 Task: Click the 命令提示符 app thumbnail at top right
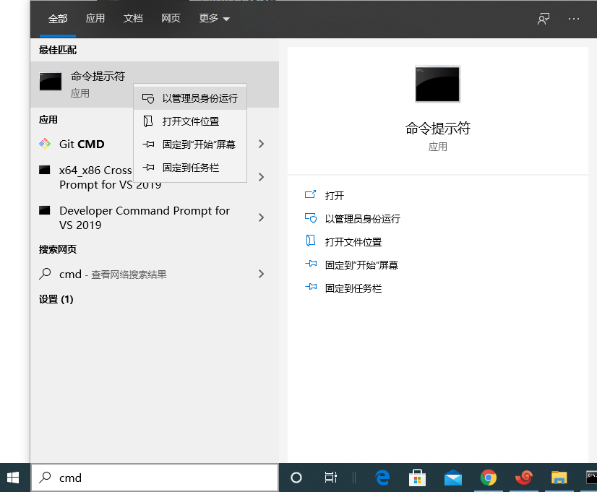[x=437, y=84]
